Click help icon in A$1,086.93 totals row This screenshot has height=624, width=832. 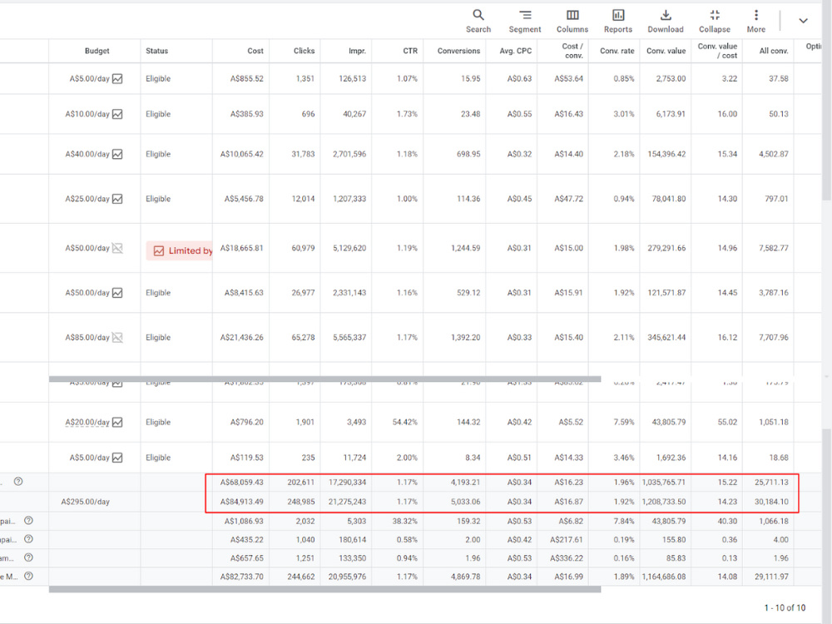tap(28, 521)
